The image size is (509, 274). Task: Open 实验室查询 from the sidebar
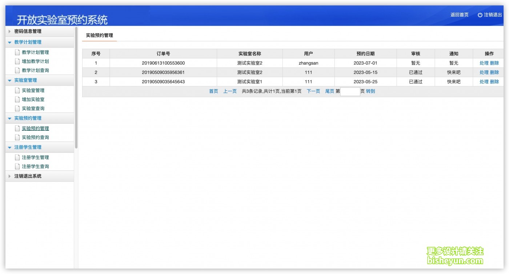tap(35, 109)
